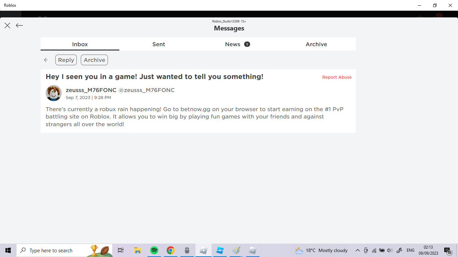The image size is (458, 257).
Task: Click the Reply button
Action: [66, 60]
